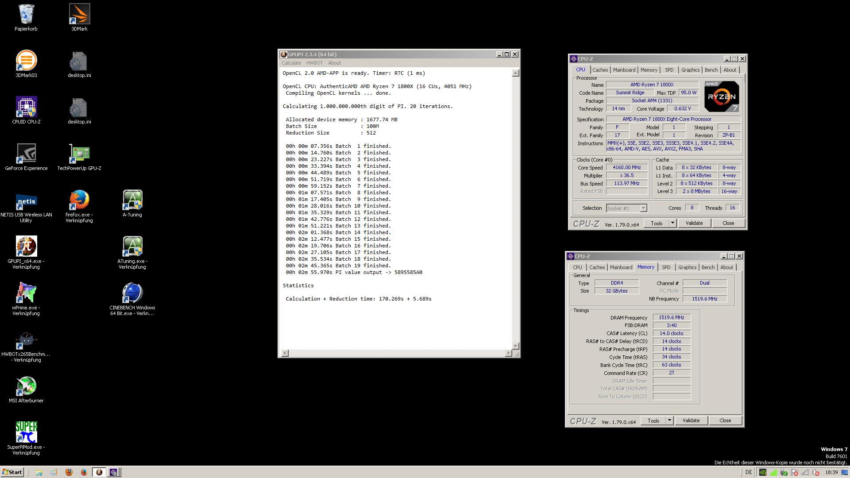Open the NVIDIA tray icon
Screen dimensions: 850x478
pos(762,472)
